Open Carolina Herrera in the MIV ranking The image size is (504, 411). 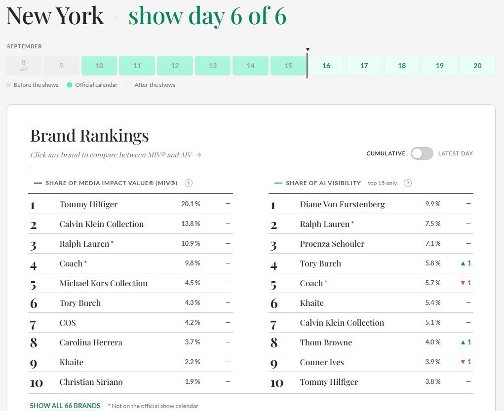click(91, 342)
